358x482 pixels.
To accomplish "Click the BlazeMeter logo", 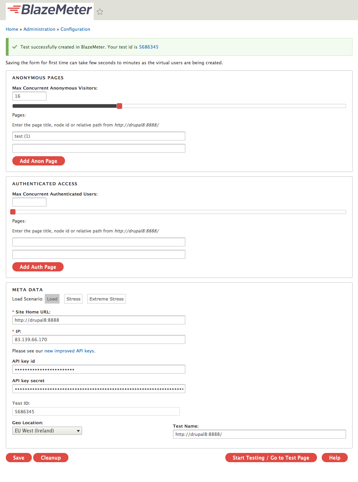I will coord(50,10).
